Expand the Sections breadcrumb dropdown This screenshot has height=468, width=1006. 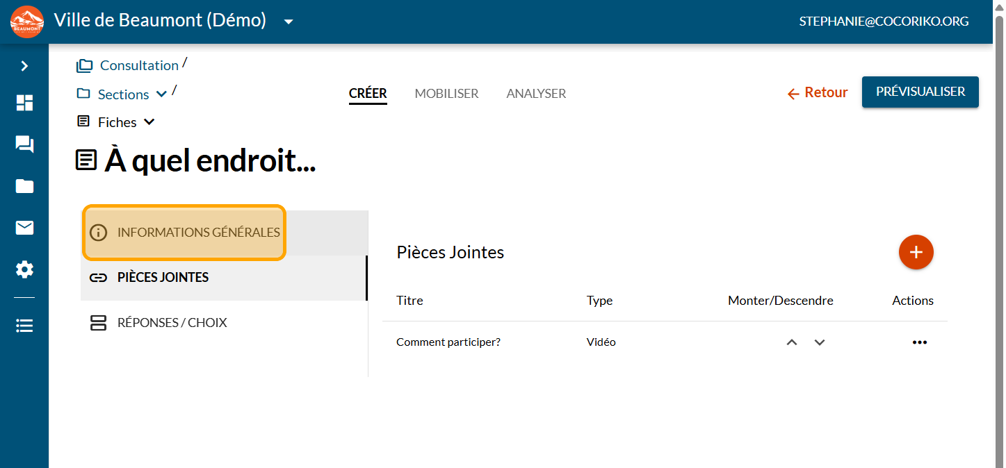coord(161,94)
